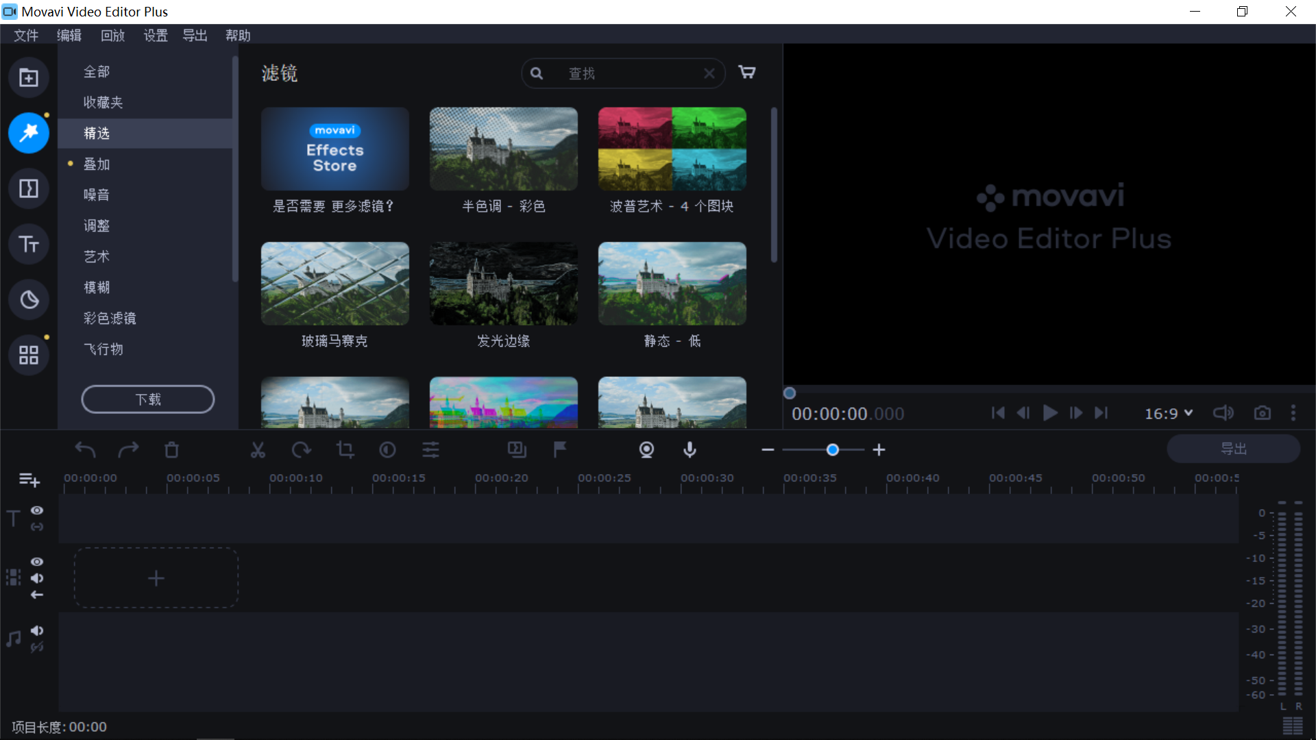Open the 设置 menu

[x=156, y=36]
